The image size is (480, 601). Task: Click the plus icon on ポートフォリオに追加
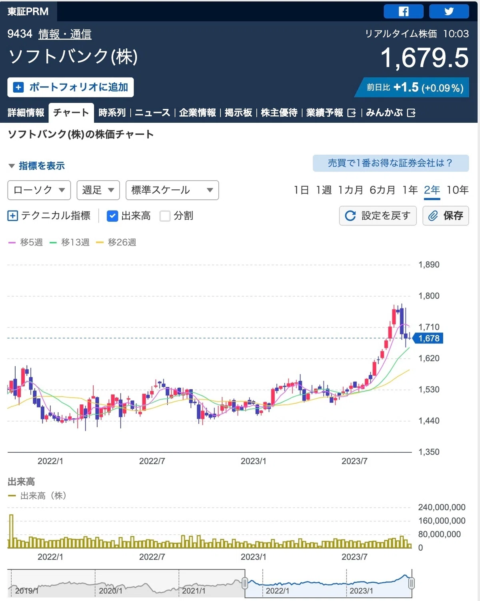coord(18,87)
